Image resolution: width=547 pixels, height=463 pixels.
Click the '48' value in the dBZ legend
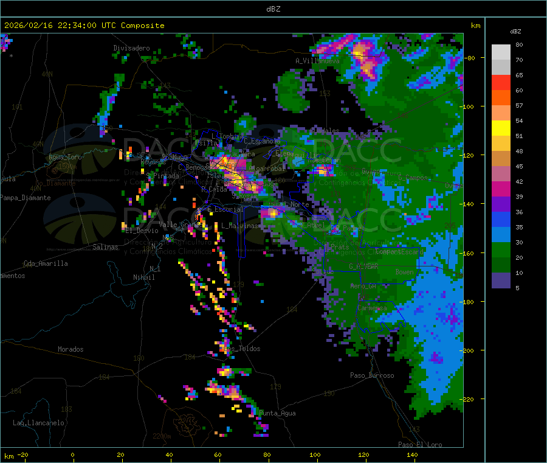tap(519, 151)
